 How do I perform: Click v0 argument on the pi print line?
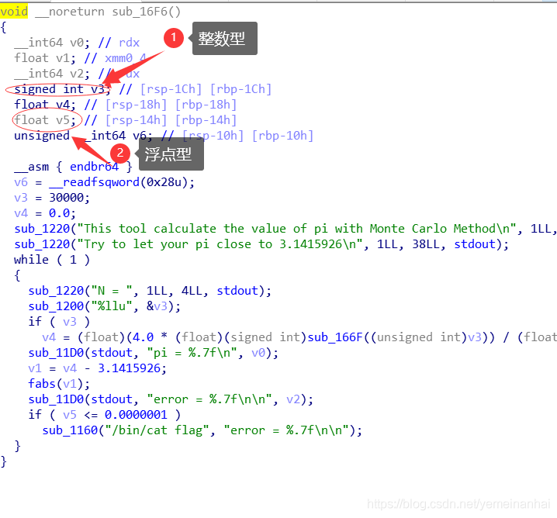tap(258, 353)
